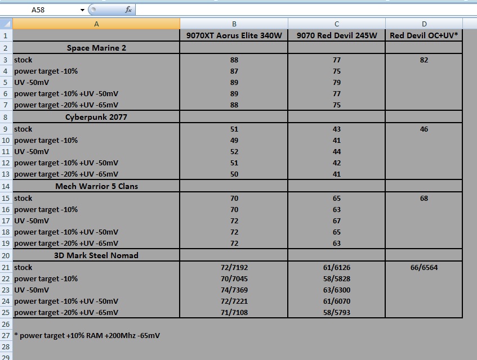477x360 pixels.
Task: Click cell '61/6126'
Action: 336,268
